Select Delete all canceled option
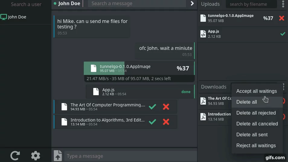This screenshot has width=288, height=162. (x=257, y=124)
